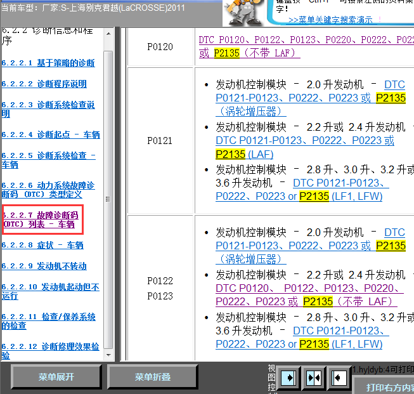The width and height of the screenshot is (414, 394).
Task: Open 6.2.2.2 诊断程序说明
Action: (x=44, y=84)
